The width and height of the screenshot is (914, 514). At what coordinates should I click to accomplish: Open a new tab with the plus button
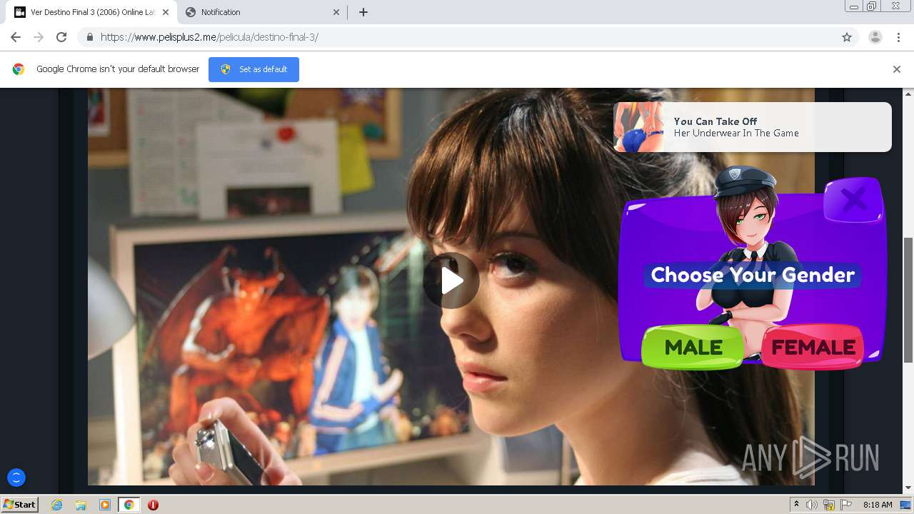coord(363,12)
